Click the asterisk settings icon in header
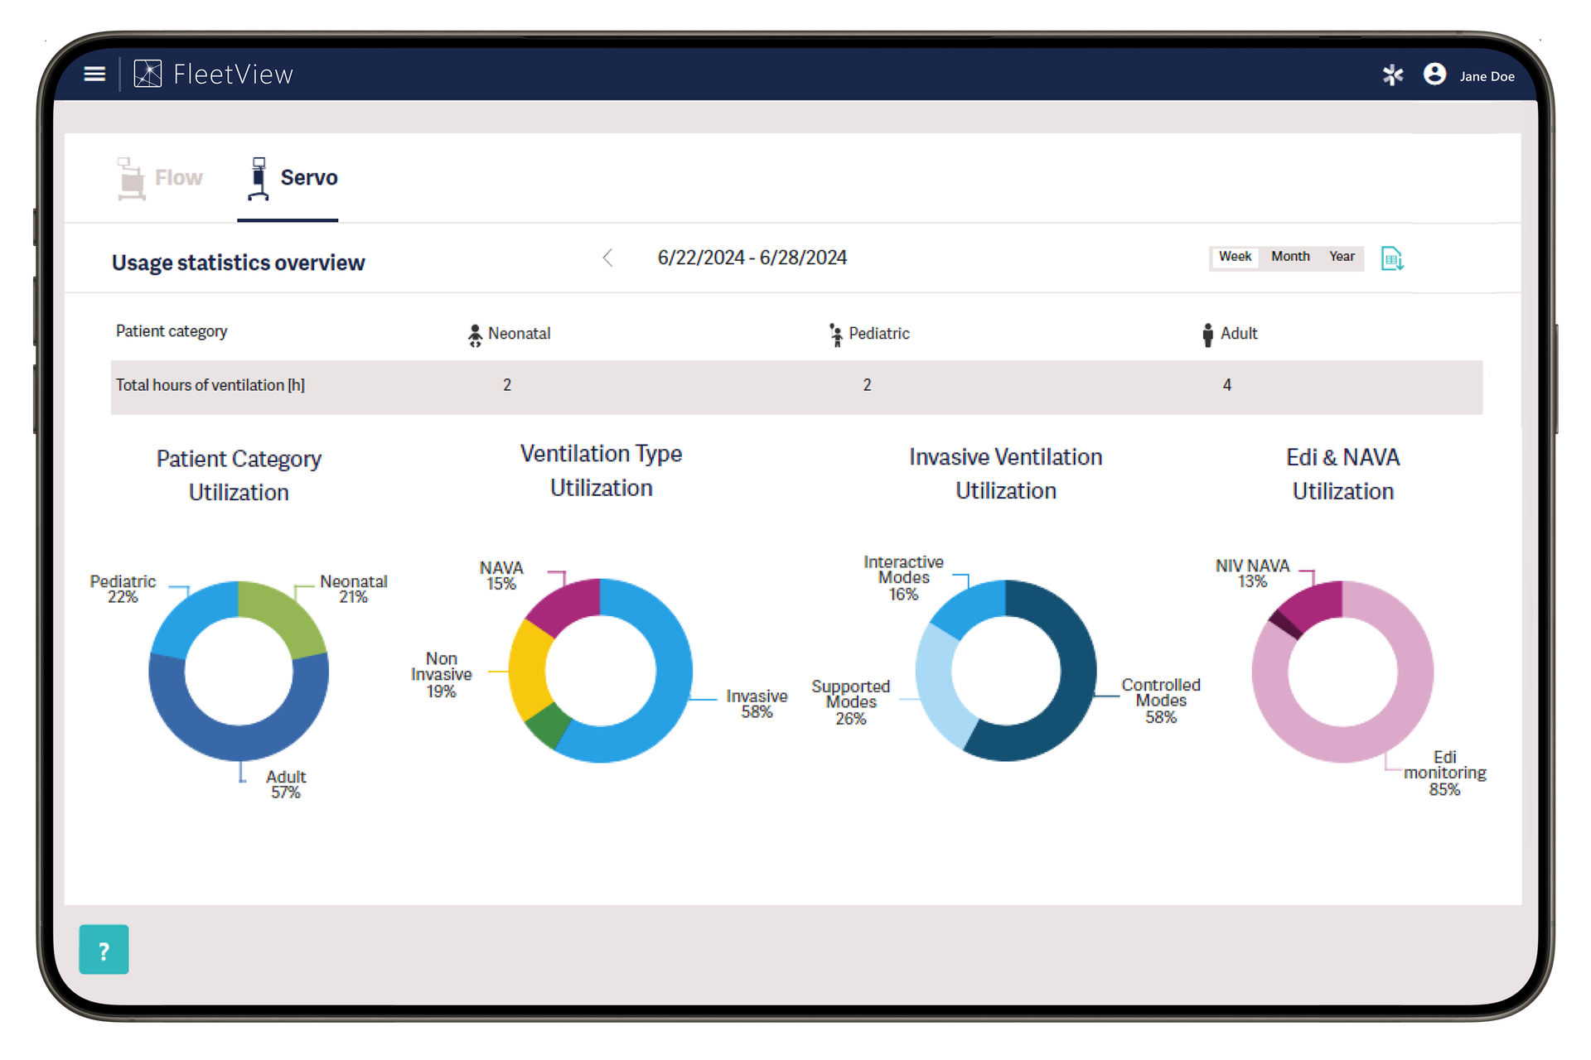Viewport: 1591px width, 1060px height. point(1394,75)
